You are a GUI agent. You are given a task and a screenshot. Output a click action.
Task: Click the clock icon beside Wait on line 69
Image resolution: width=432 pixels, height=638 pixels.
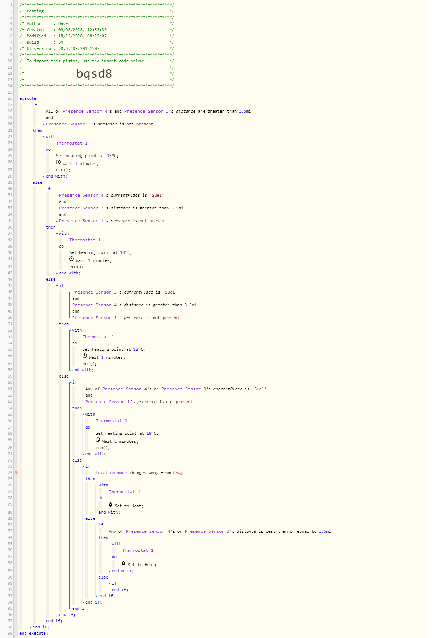[x=98, y=440]
